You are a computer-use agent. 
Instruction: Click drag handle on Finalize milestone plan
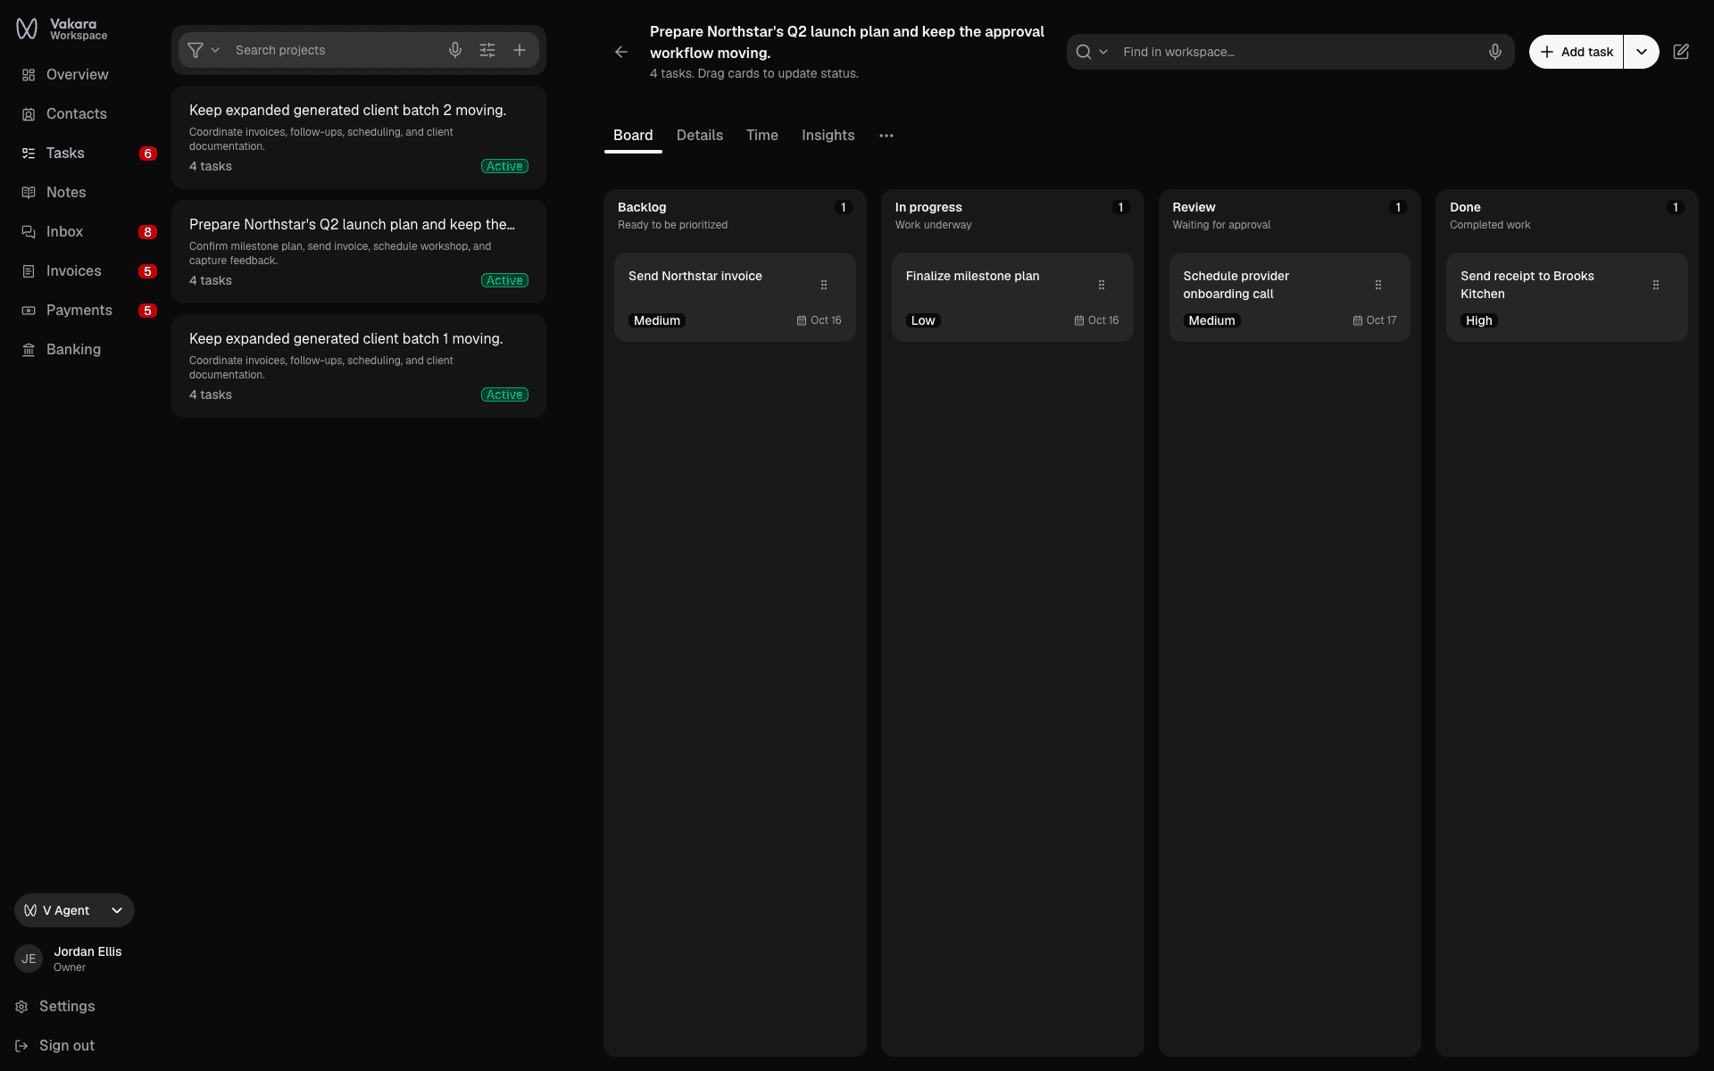click(1102, 285)
